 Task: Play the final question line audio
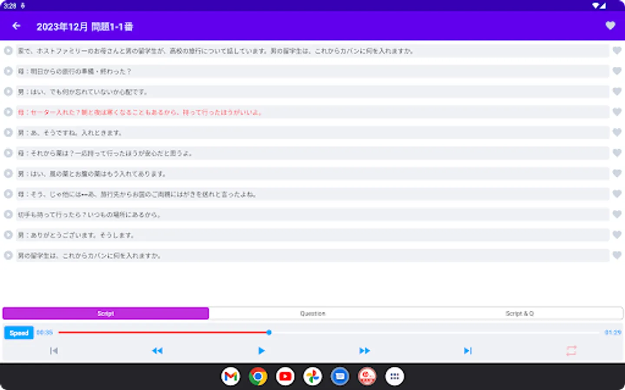coord(8,255)
